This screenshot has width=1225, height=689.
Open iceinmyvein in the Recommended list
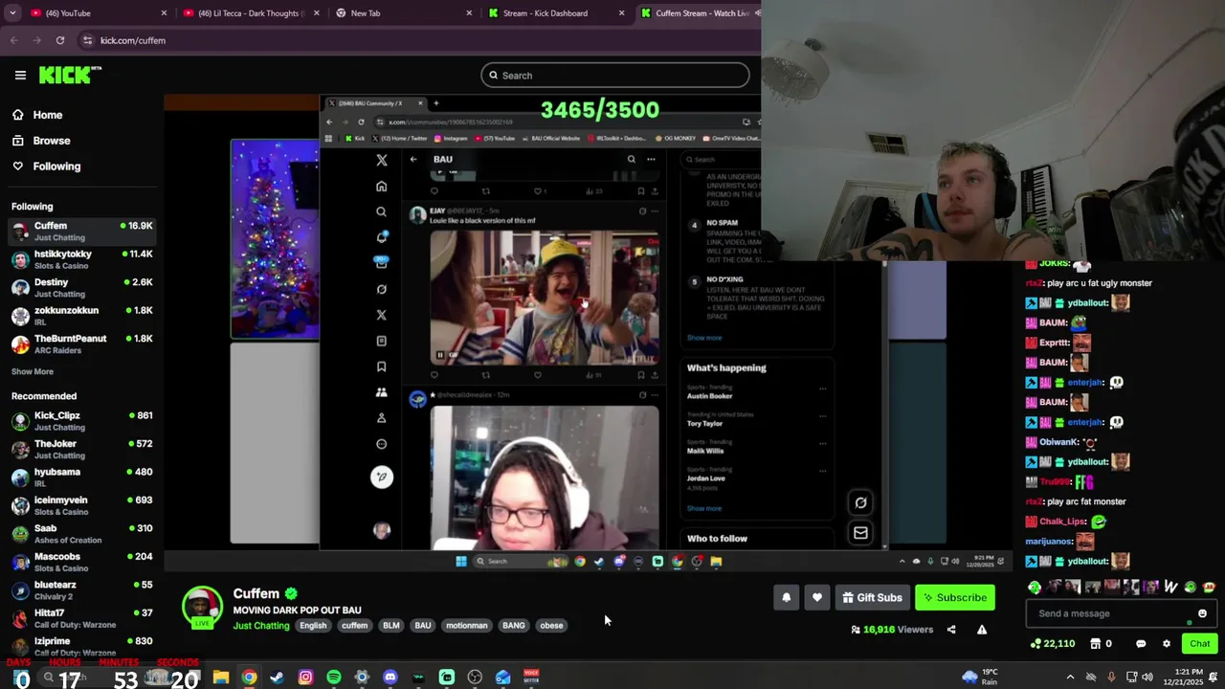point(82,505)
